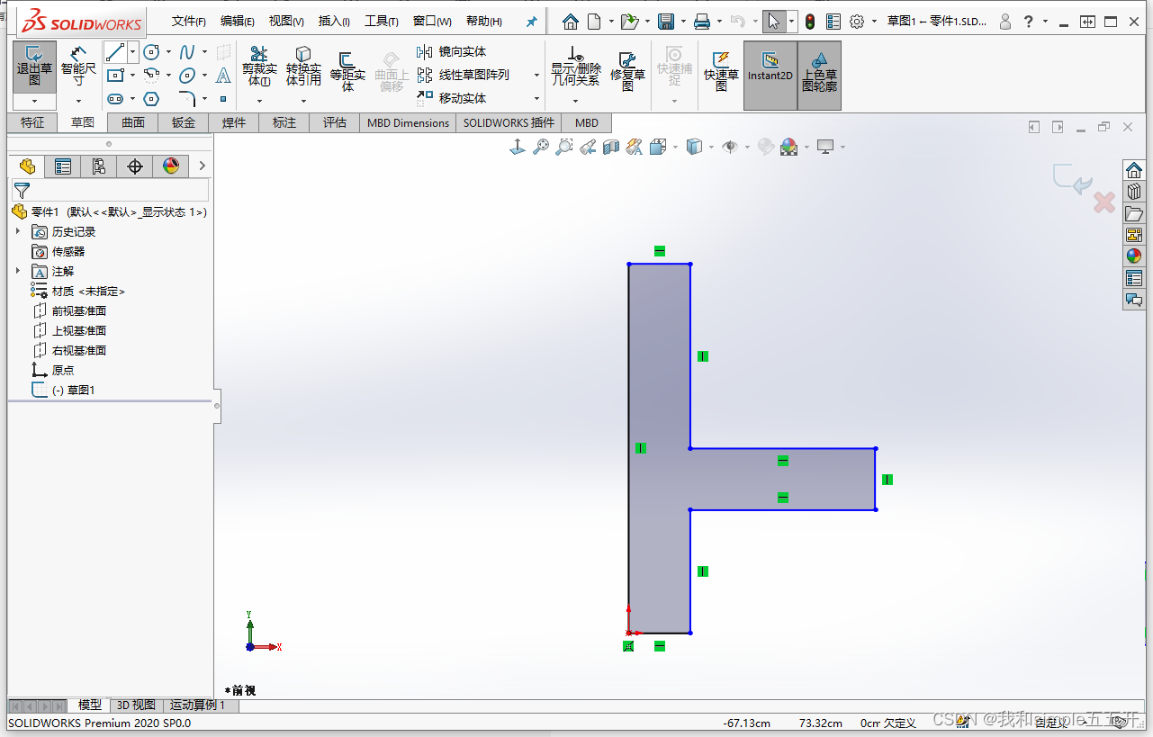Click Zoom to Area magnifier icon

[x=564, y=147]
